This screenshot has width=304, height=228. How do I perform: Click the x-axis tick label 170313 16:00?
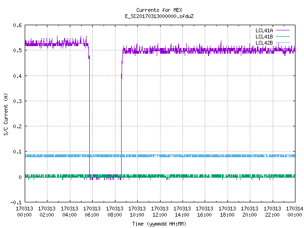click(x=204, y=212)
